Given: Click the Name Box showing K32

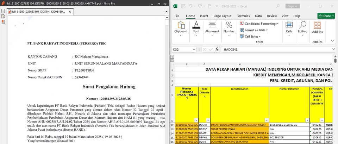Looking at the screenshot, I should pyautogui.click(x=182, y=50).
